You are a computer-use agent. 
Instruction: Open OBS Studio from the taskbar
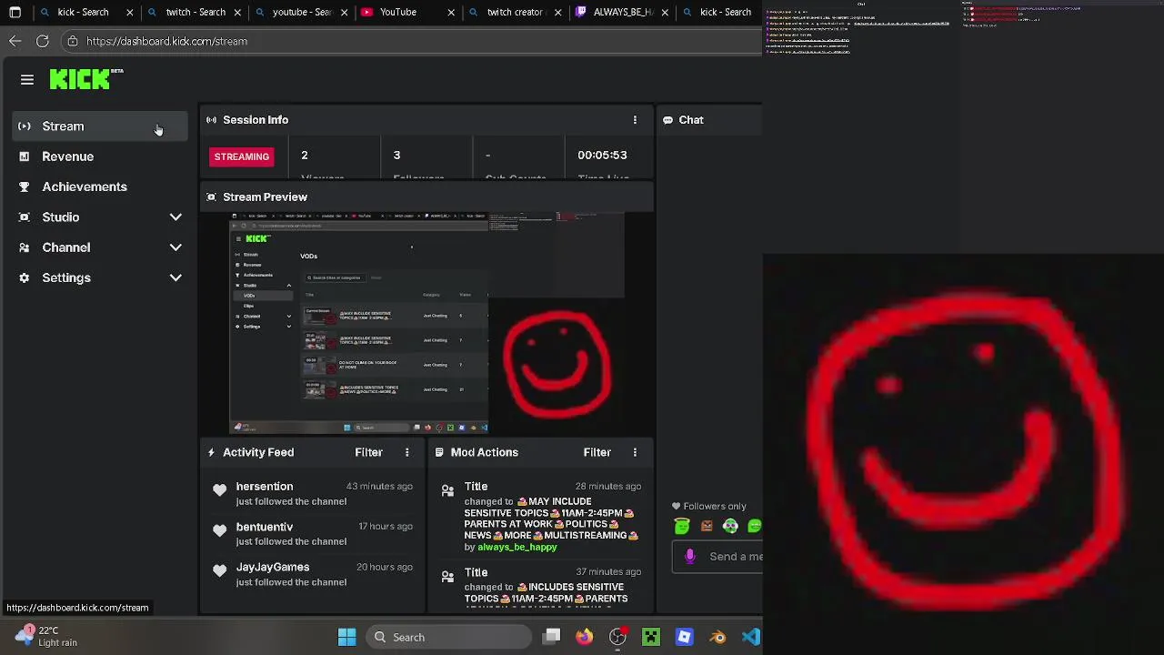617,637
